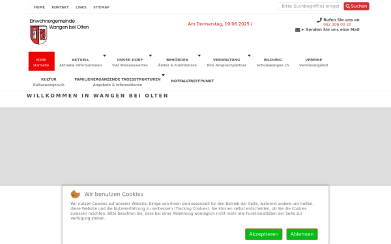Expand the Verwaltung dropdown arrow
Image resolution: width=391 pixels, height=244 pixels.
pos(249,55)
